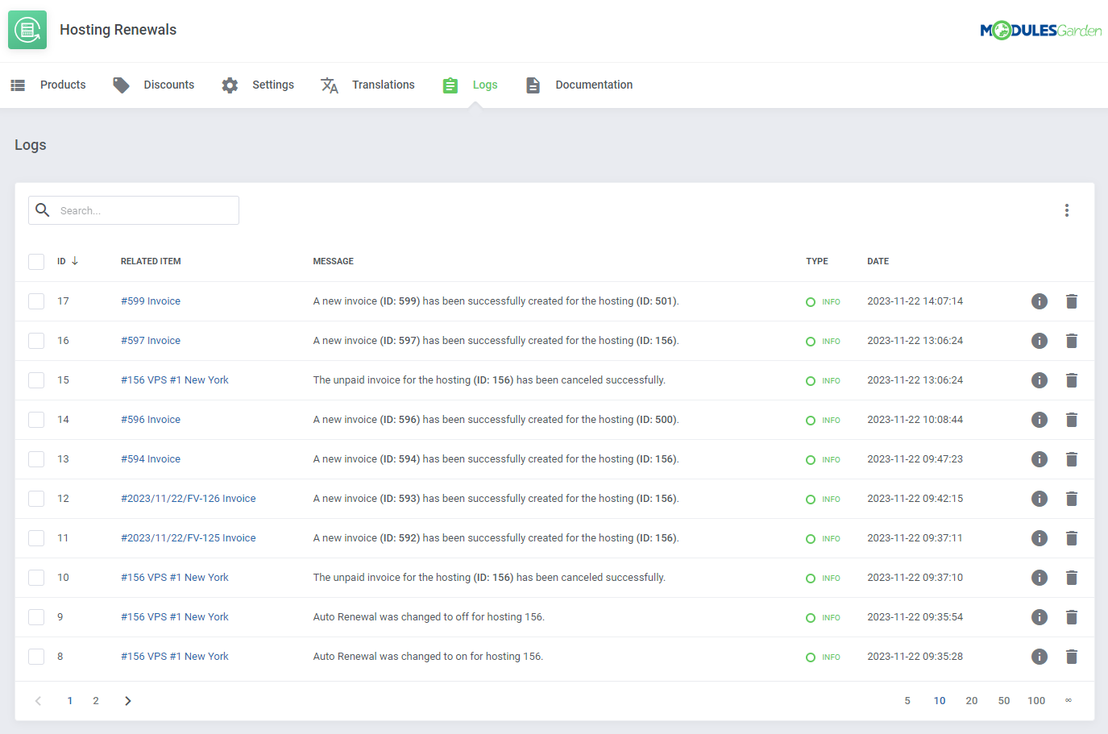Open #2023/11/22/FV-125 Invoice link
The image size is (1108, 734).
[189, 538]
